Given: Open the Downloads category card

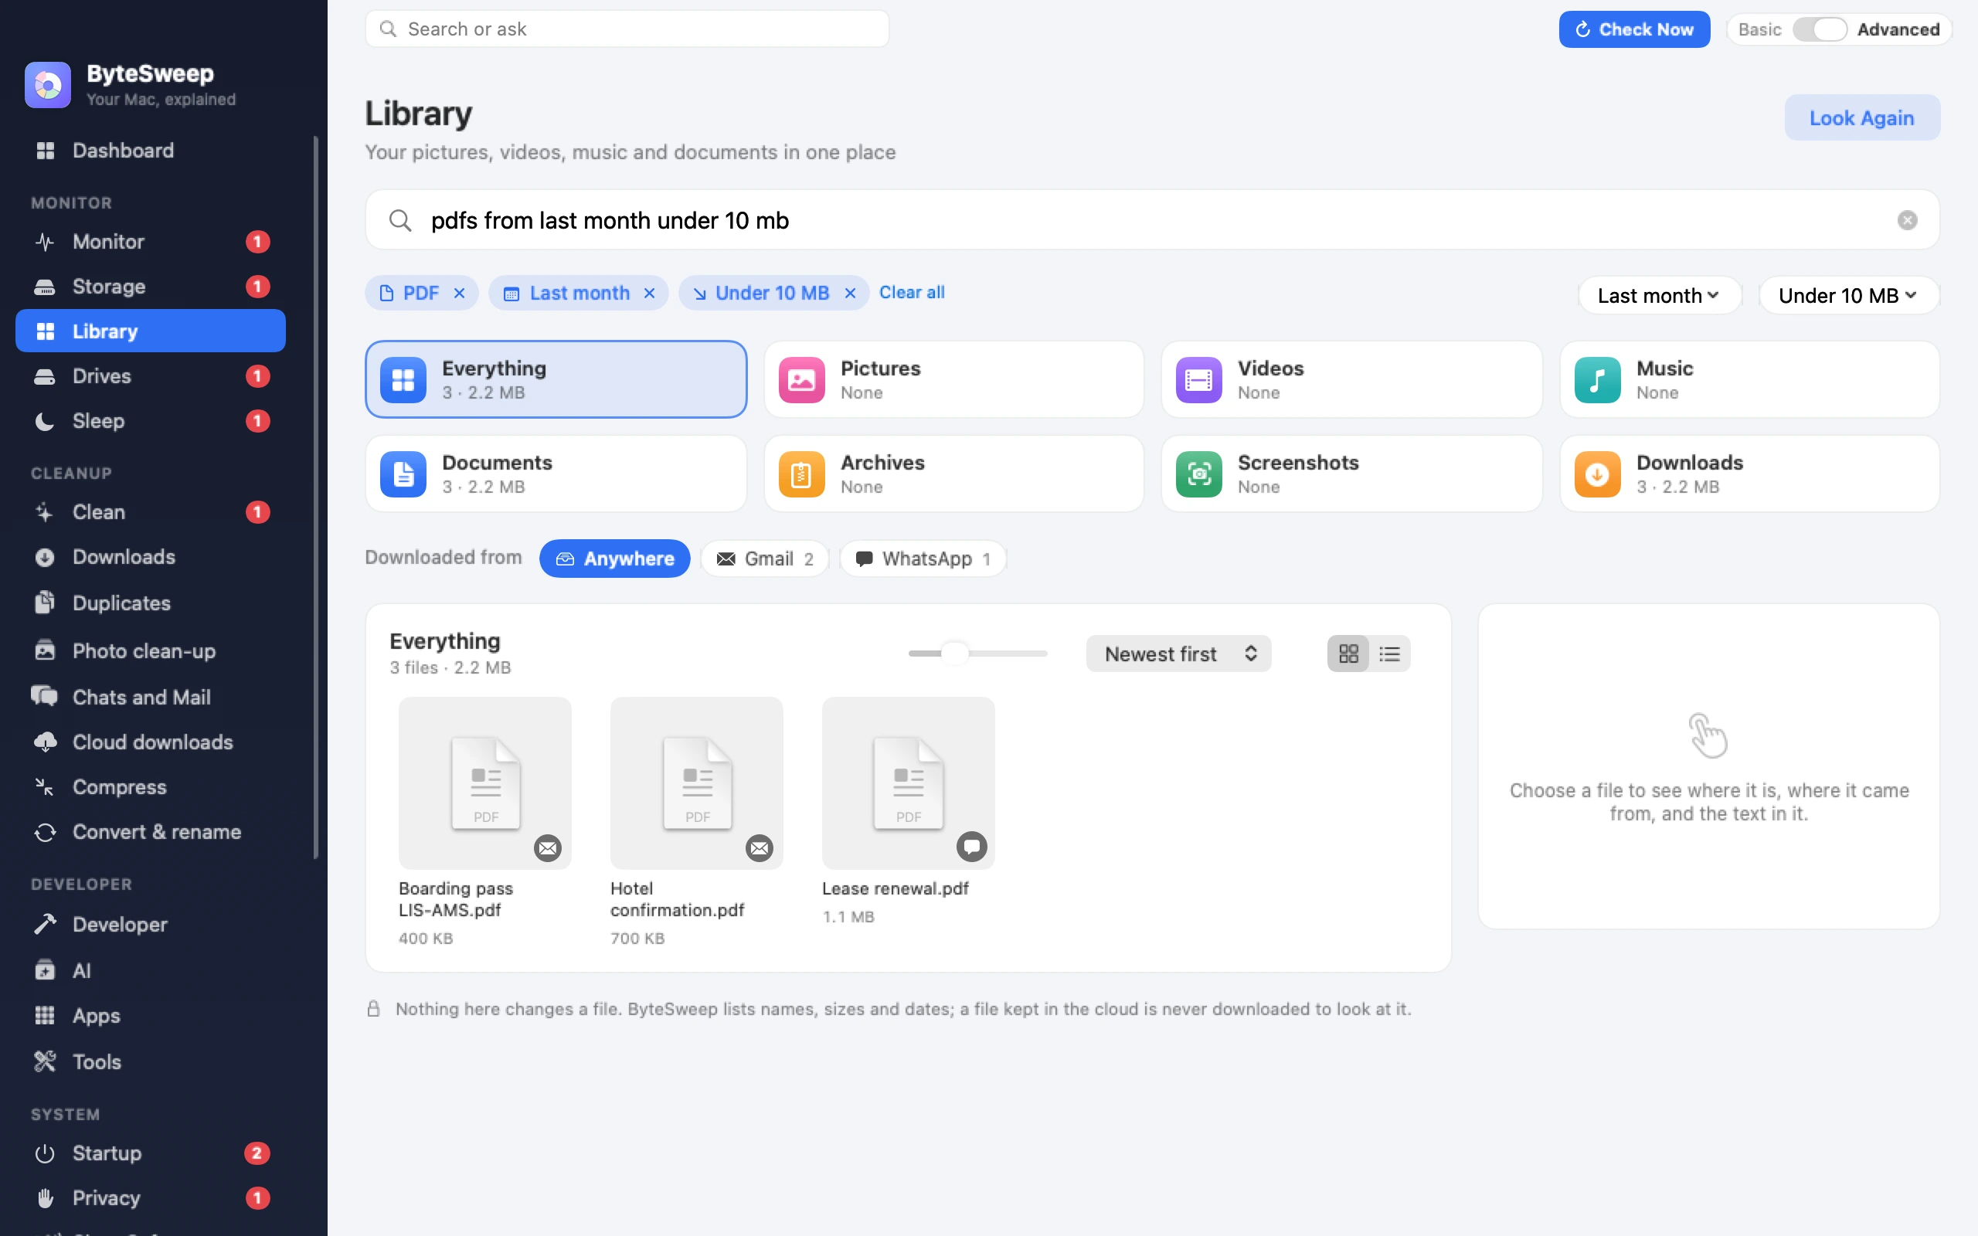Looking at the screenshot, I should click(1749, 474).
